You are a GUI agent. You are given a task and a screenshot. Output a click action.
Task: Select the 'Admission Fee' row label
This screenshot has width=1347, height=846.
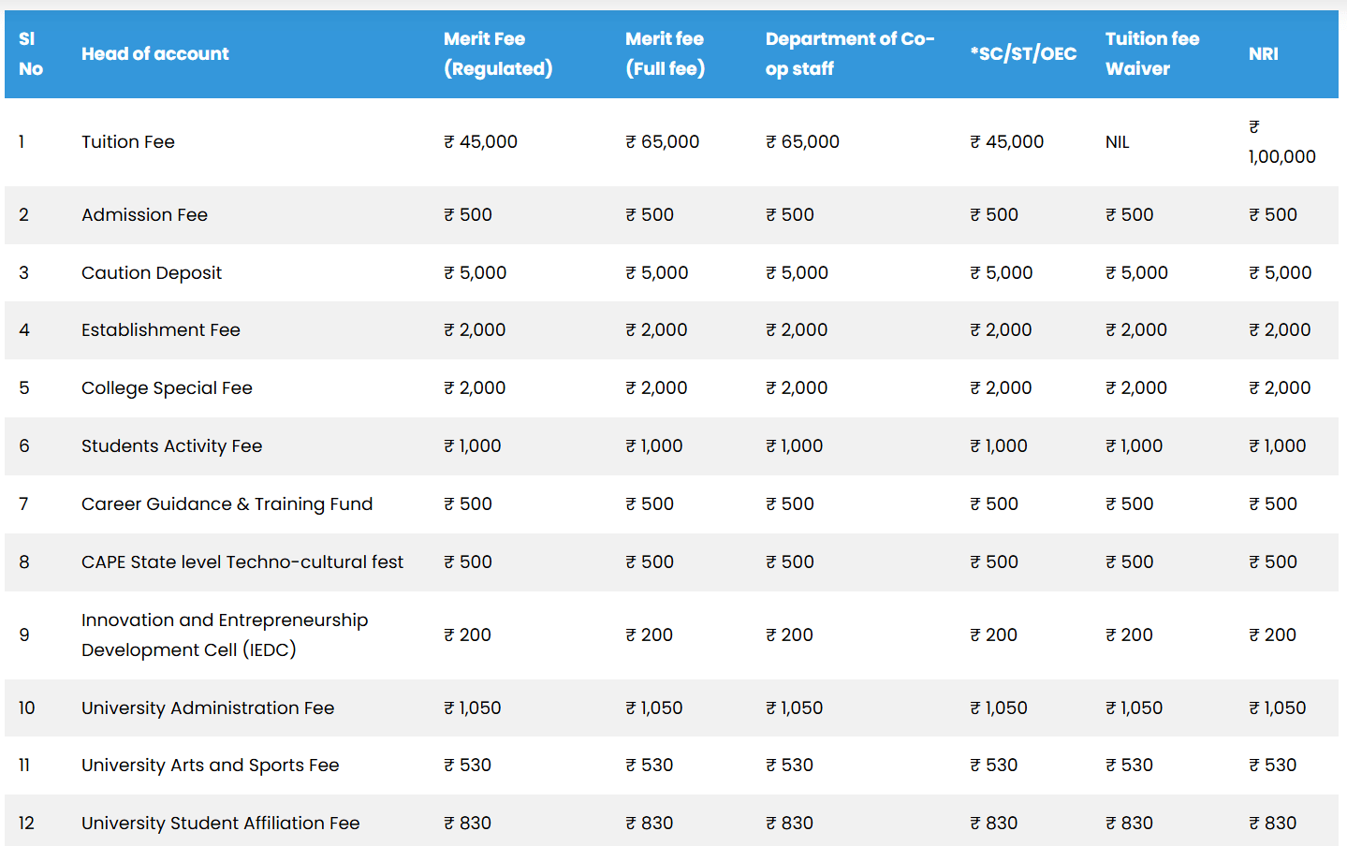click(x=144, y=215)
